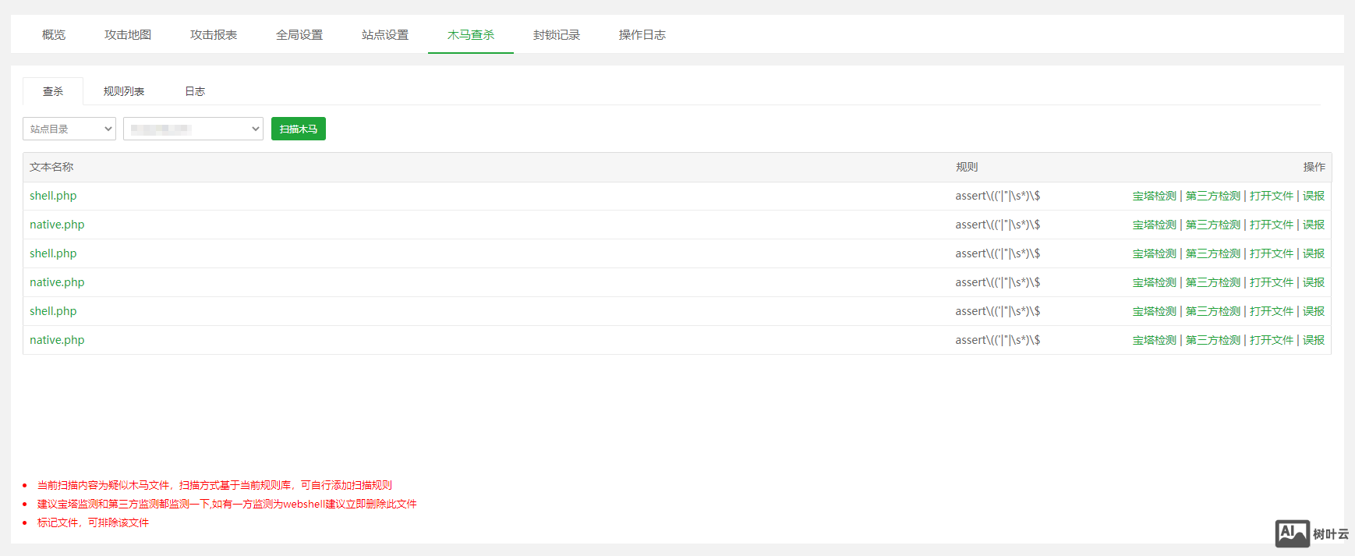Switch to the 规则列表 sub-tab

124,91
